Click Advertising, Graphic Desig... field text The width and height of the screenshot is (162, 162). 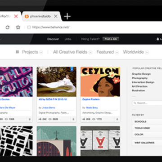pos(97,112)
